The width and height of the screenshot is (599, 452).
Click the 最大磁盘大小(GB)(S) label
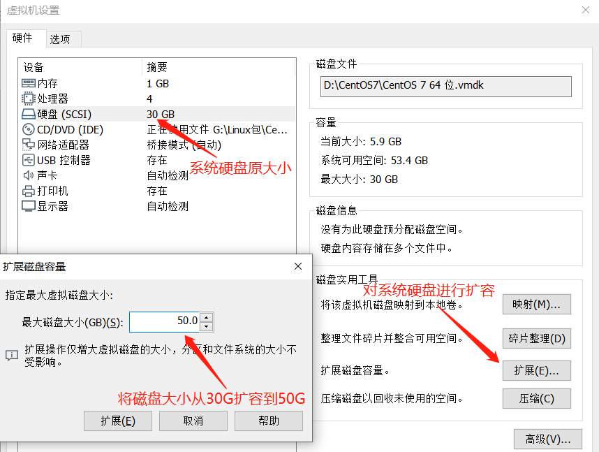tap(73, 322)
